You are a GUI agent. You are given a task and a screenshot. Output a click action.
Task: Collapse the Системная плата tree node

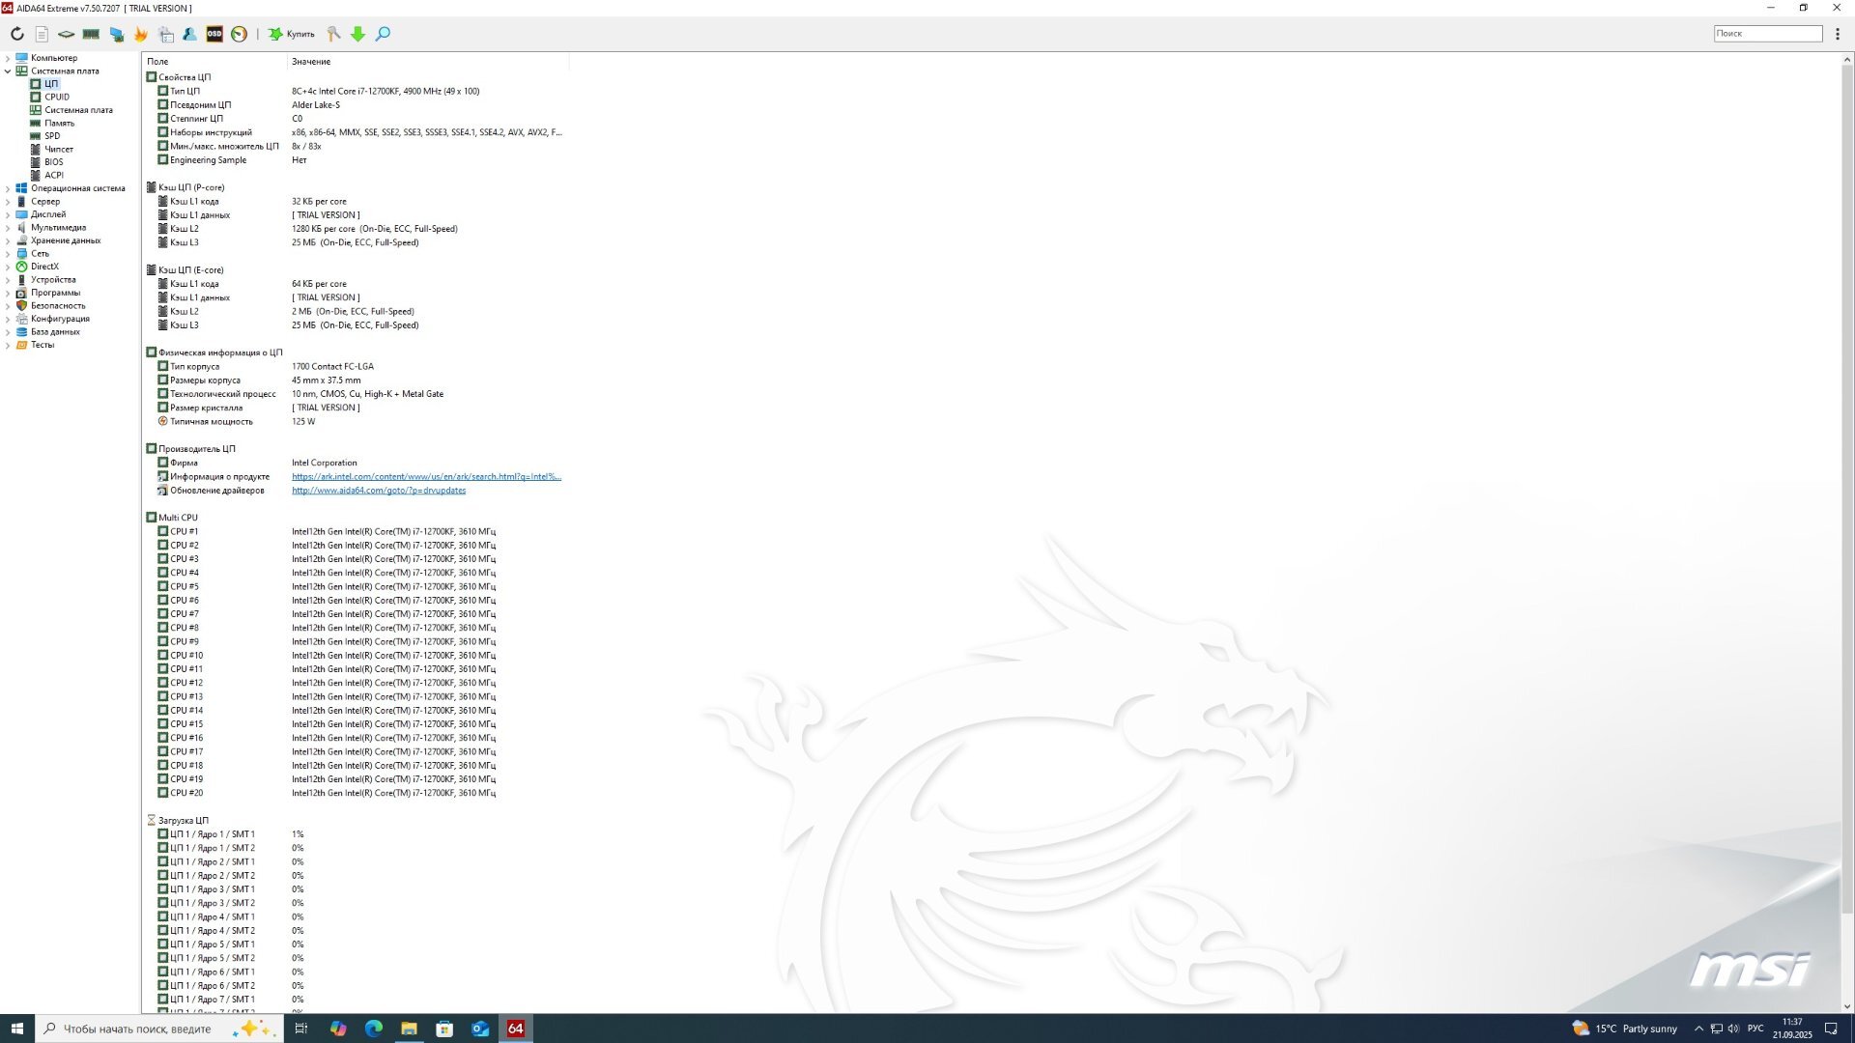(8, 70)
